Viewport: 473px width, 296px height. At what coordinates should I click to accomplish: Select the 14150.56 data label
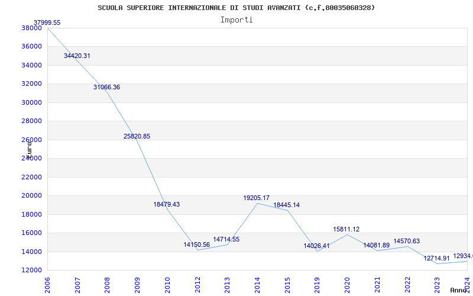click(x=197, y=244)
